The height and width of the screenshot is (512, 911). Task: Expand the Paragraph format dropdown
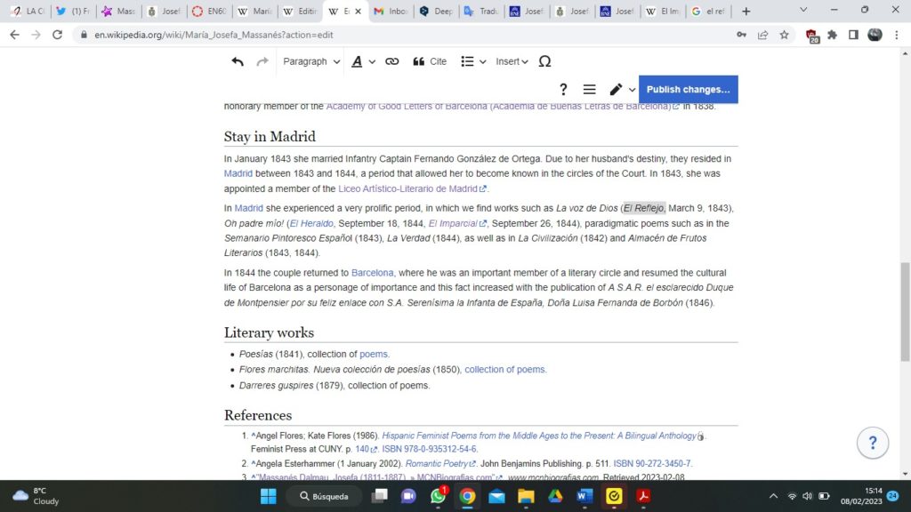point(311,61)
